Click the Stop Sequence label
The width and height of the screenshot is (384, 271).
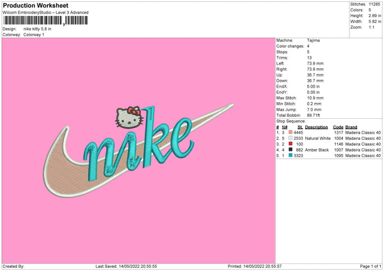[x=291, y=120]
